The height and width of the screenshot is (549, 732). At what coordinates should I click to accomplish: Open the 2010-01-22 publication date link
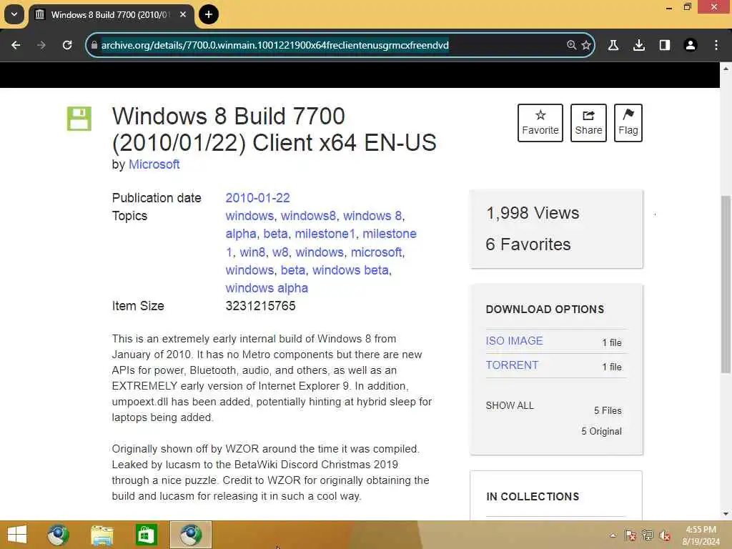coord(257,198)
